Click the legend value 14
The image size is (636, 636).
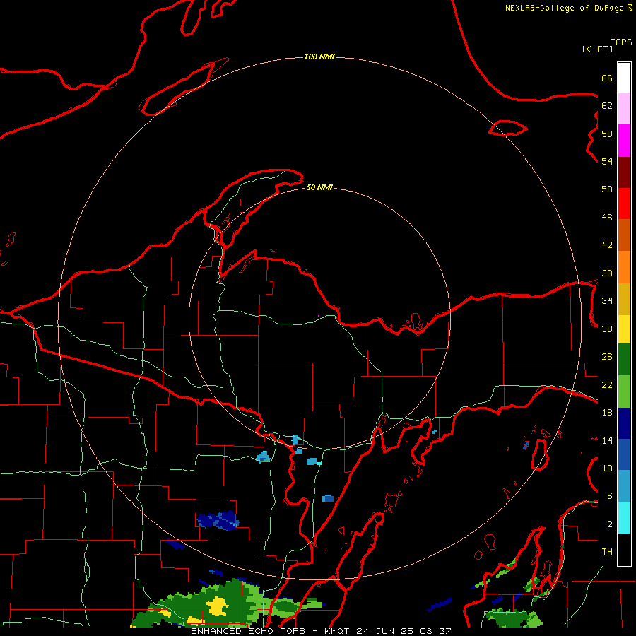(x=607, y=440)
